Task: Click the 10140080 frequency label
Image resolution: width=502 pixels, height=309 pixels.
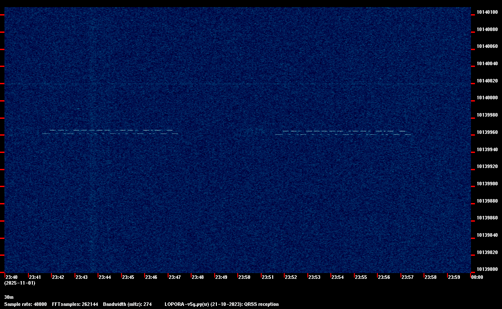Action: click(487, 29)
